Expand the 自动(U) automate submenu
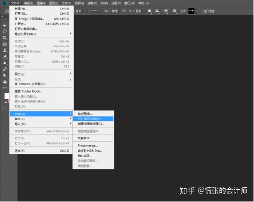254x202 pixels. (42, 114)
